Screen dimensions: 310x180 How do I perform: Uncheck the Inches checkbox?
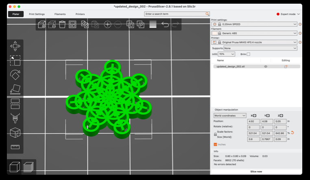215,144
